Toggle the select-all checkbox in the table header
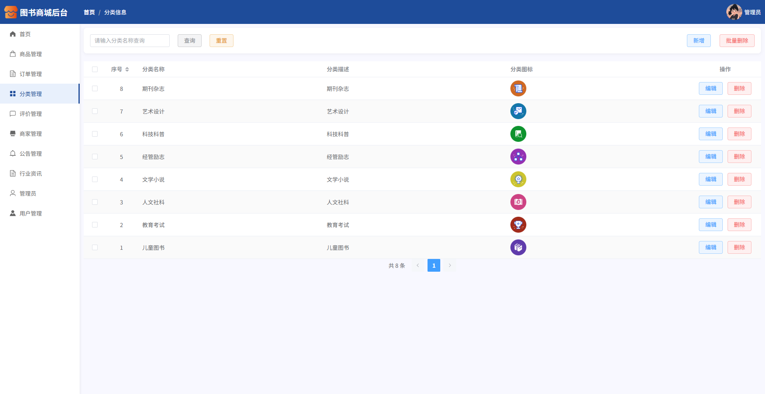This screenshot has height=394, width=765. [x=95, y=69]
